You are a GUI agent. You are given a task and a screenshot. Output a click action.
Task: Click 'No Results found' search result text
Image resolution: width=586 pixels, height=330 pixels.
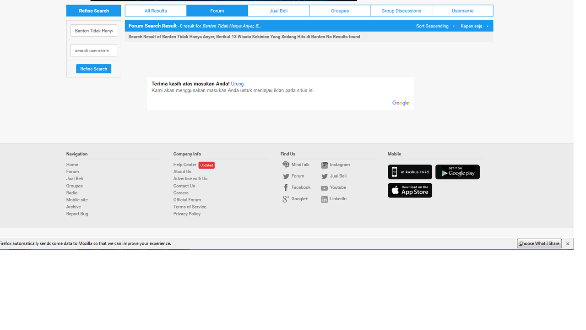coord(343,37)
